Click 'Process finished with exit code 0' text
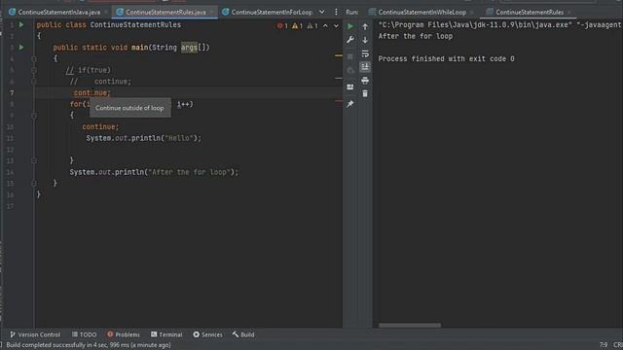 point(446,58)
